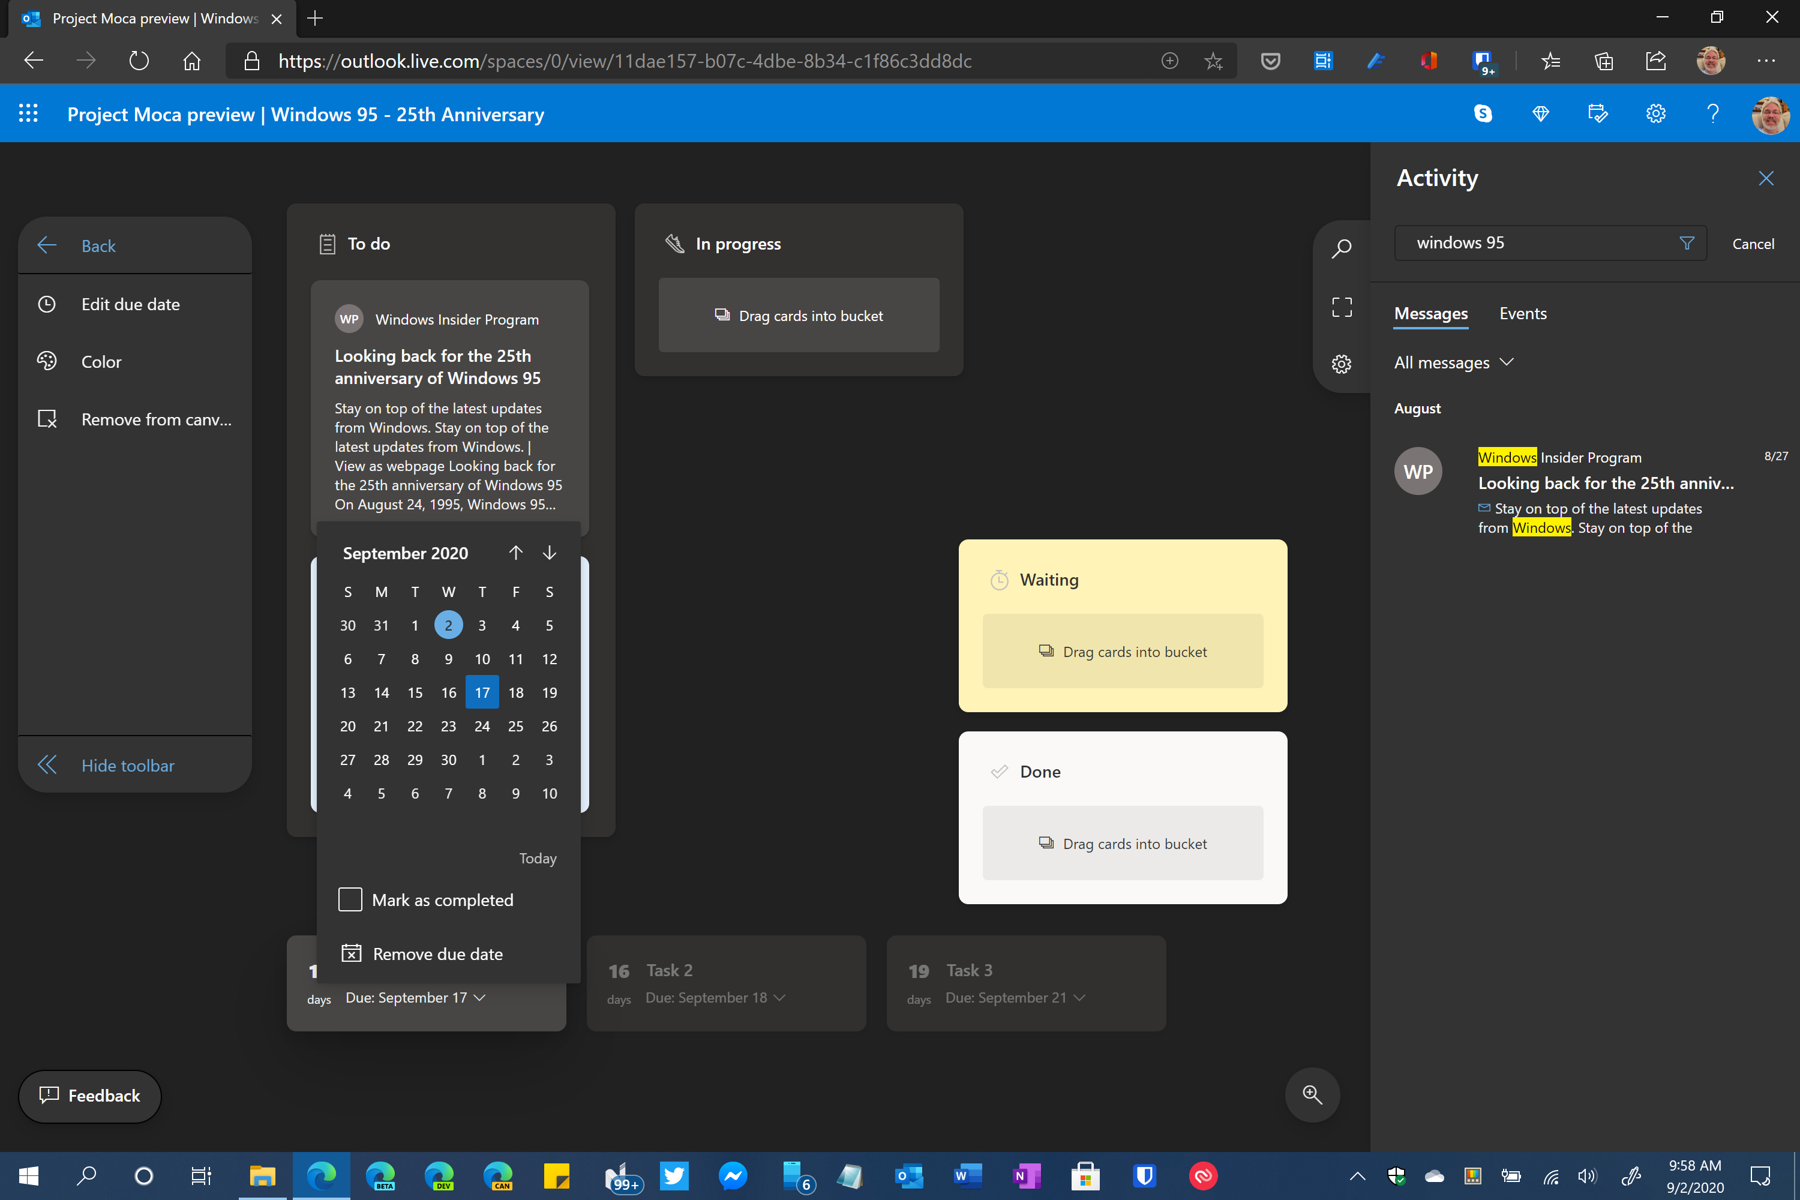Click Remove due date in the popup
The height and width of the screenshot is (1200, 1800).
tap(437, 953)
